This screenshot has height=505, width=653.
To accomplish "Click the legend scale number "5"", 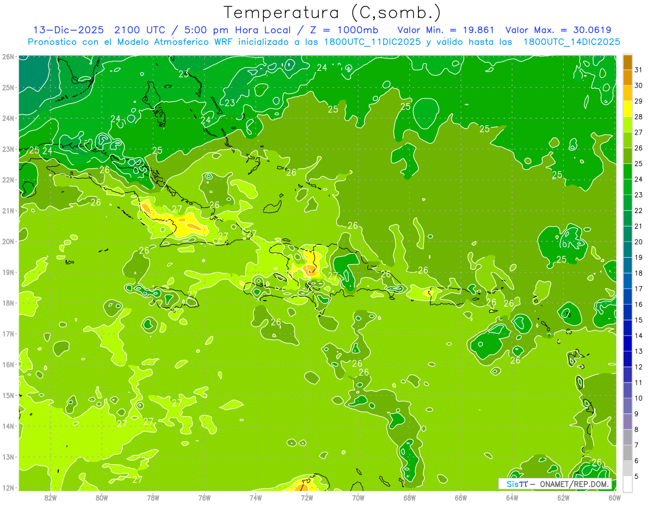I will (637, 477).
